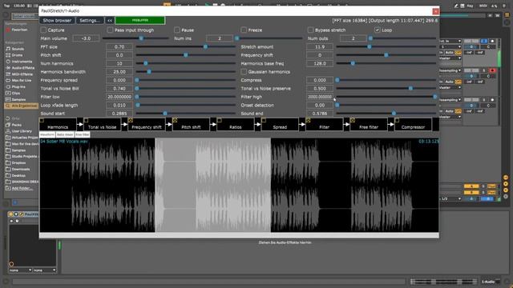Image resolution: width=513 pixels, height=288 pixels.
Task: Toggle the Frequency shift module box
Action: (131, 120)
